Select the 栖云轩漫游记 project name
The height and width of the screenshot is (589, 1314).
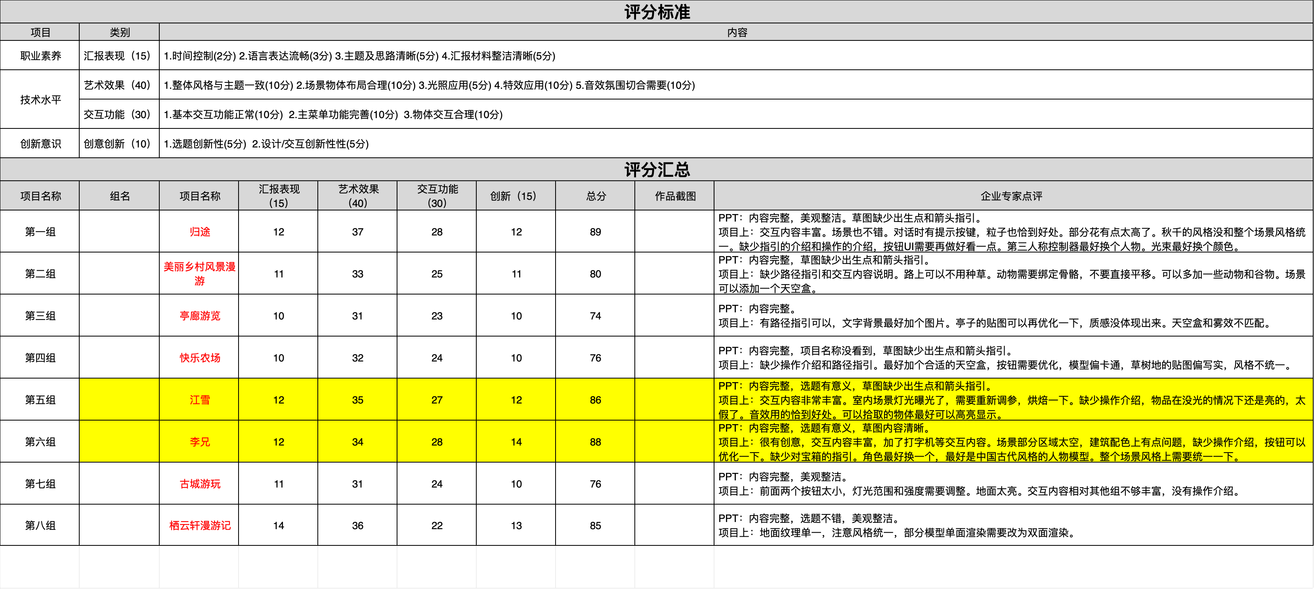[199, 525]
